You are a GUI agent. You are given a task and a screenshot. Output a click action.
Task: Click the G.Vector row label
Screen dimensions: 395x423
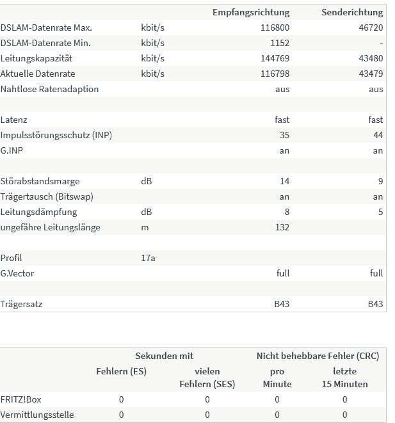pos(17,273)
